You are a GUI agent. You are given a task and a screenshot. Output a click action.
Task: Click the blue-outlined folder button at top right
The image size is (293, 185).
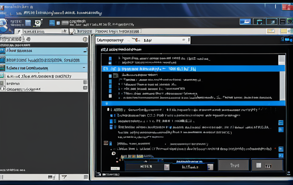pyautogui.click(x=245, y=22)
